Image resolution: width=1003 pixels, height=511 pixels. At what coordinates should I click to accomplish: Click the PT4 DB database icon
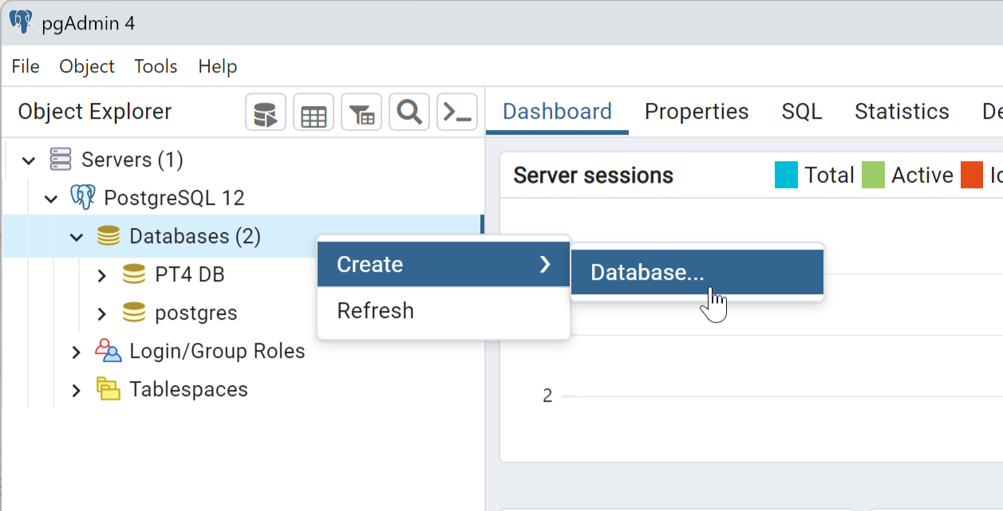[x=134, y=274]
